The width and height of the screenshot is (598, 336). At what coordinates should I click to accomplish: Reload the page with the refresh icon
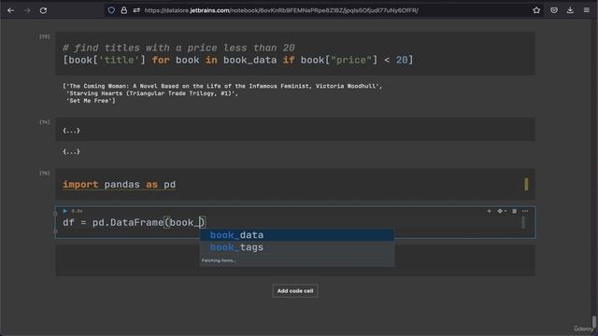coord(43,10)
